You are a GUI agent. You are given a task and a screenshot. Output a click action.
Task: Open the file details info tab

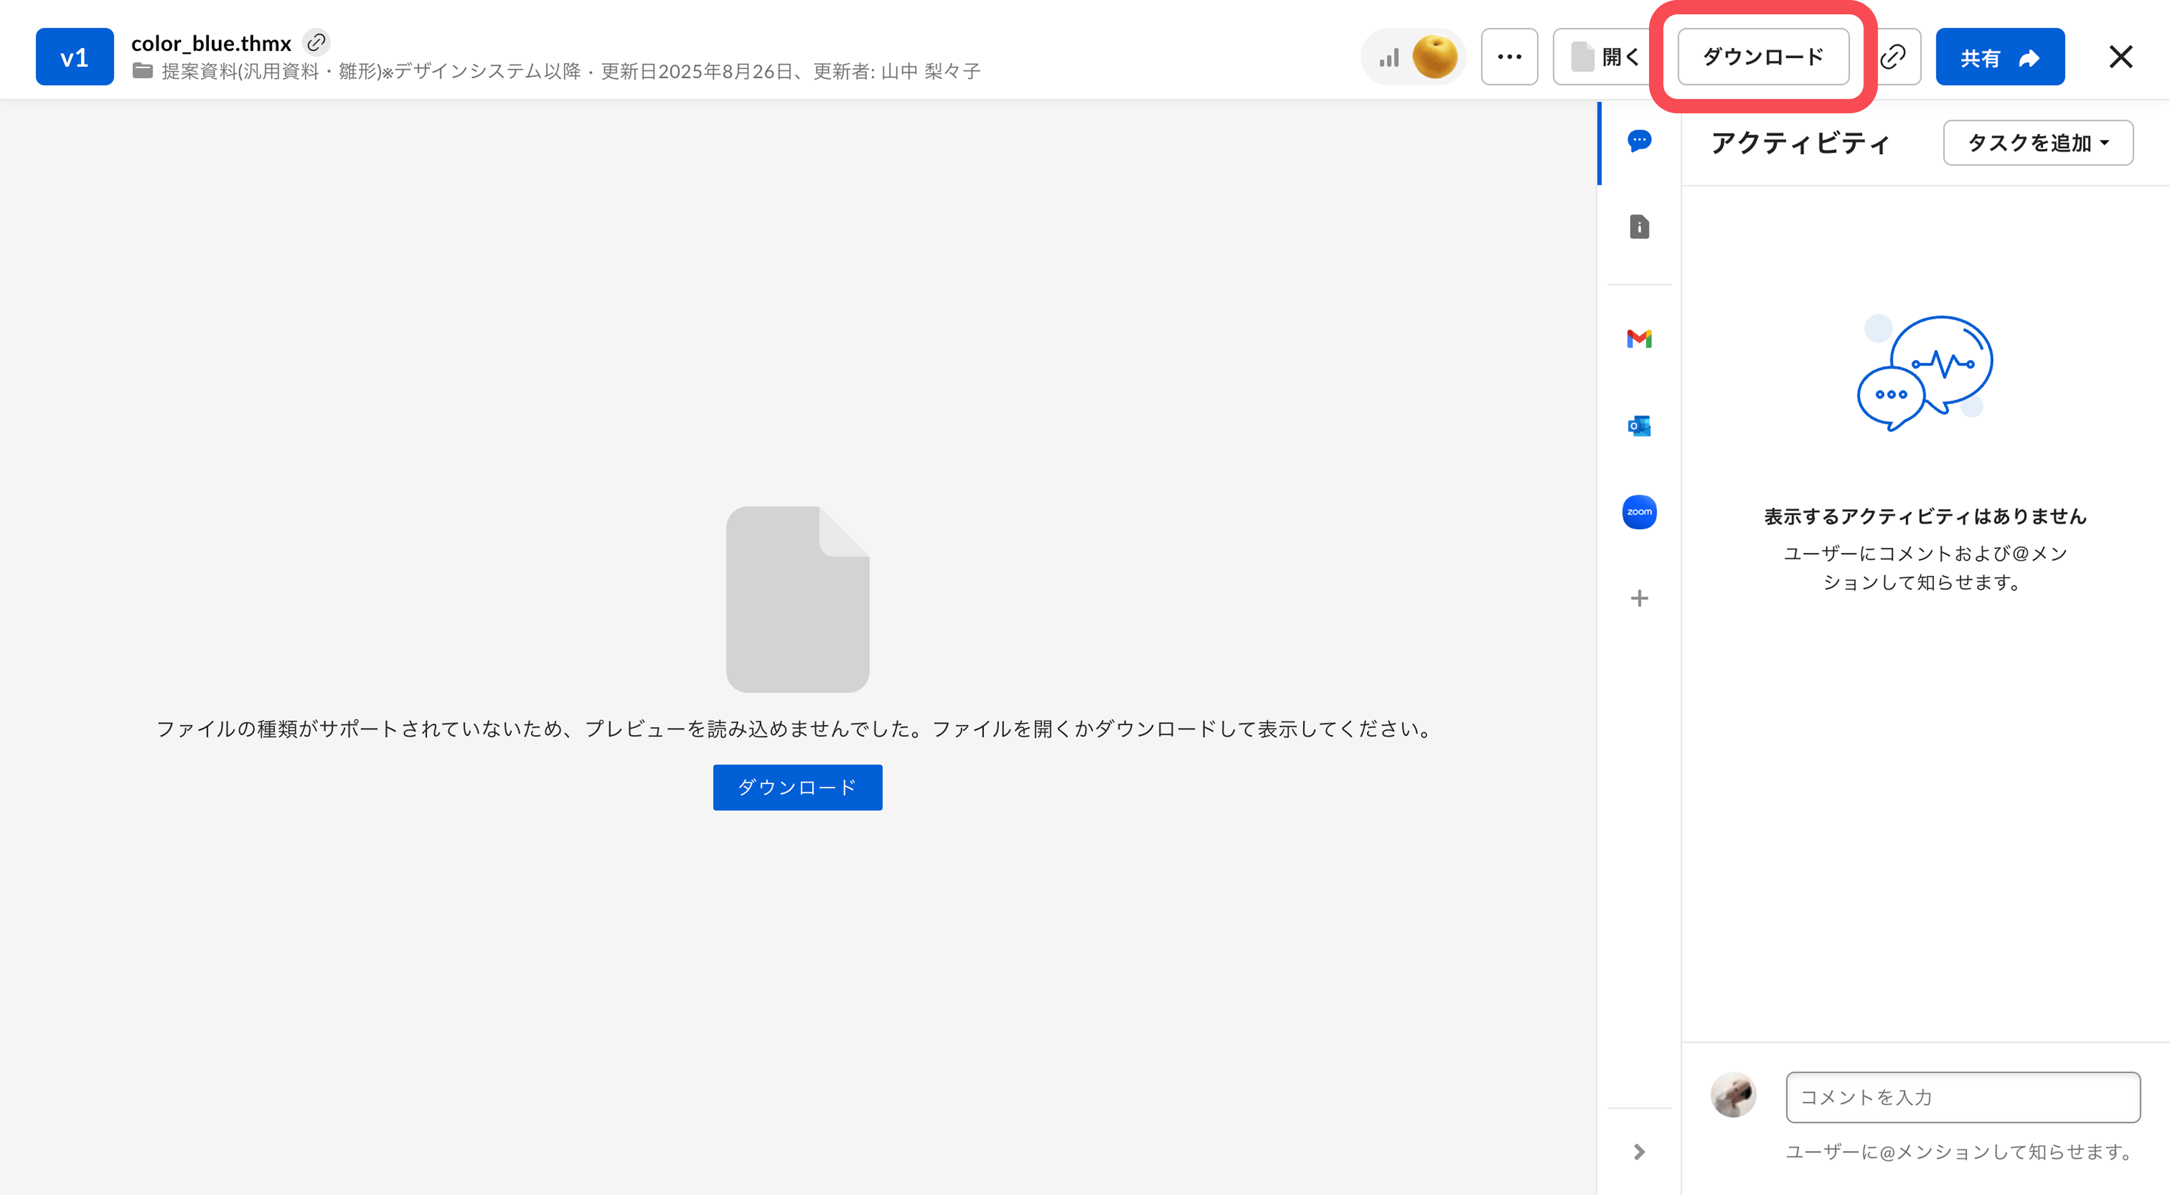coord(1639,227)
